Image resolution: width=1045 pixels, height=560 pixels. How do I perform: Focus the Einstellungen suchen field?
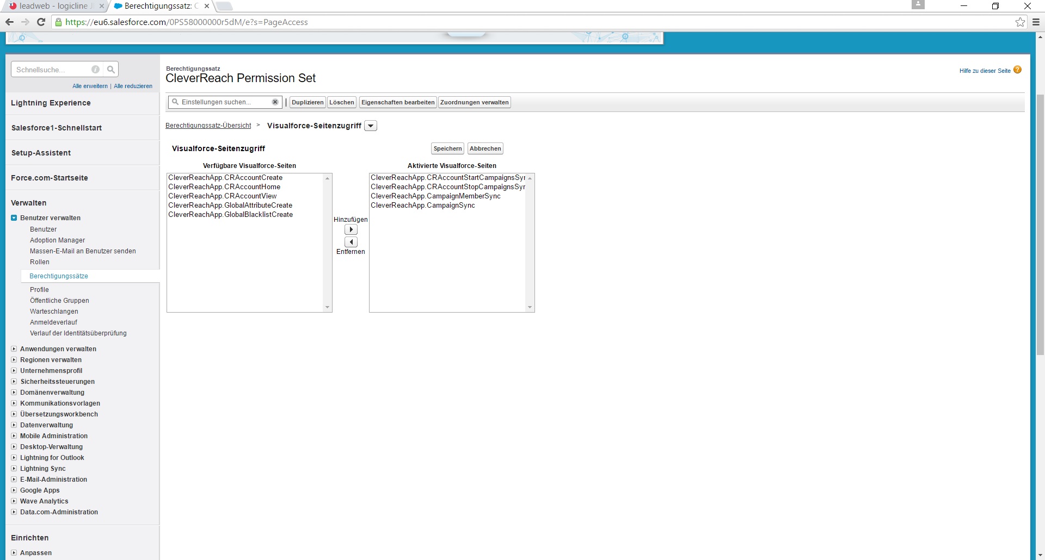[225, 102]
